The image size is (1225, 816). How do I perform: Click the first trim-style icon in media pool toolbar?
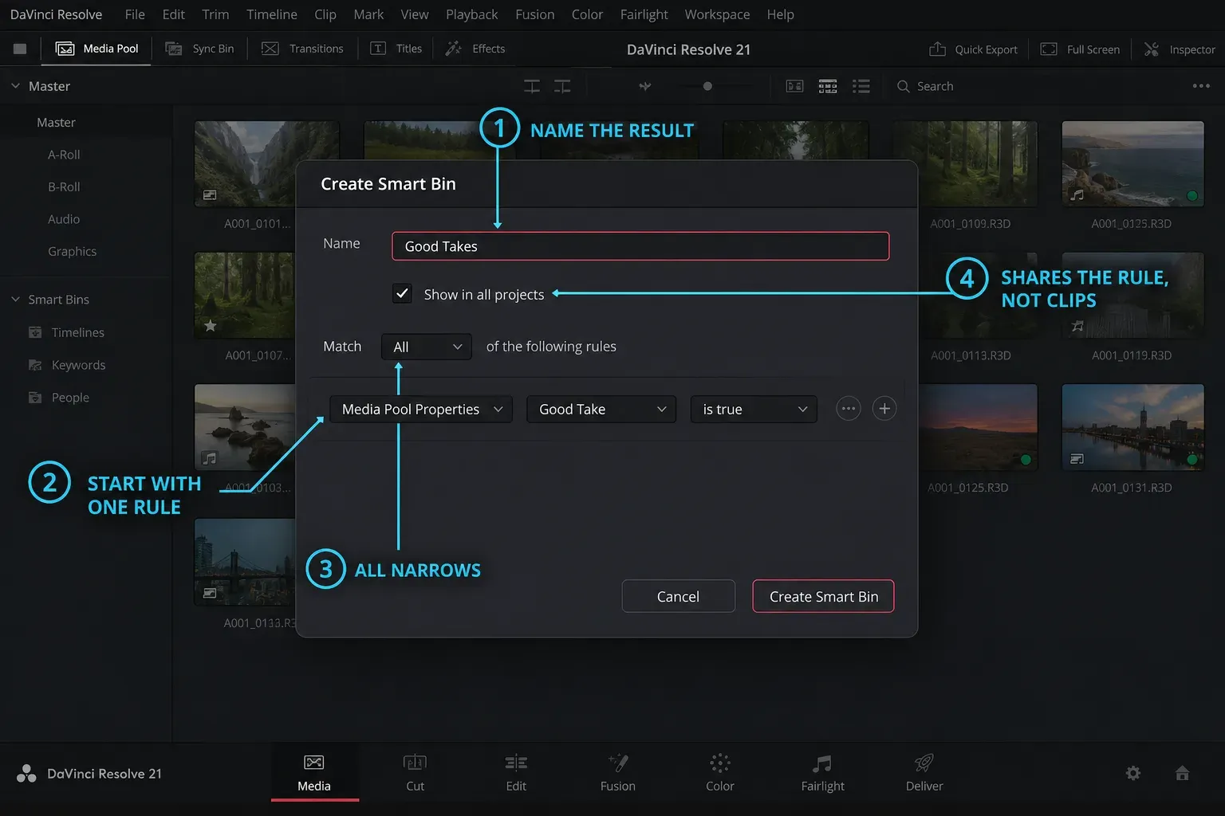[532, 86]
